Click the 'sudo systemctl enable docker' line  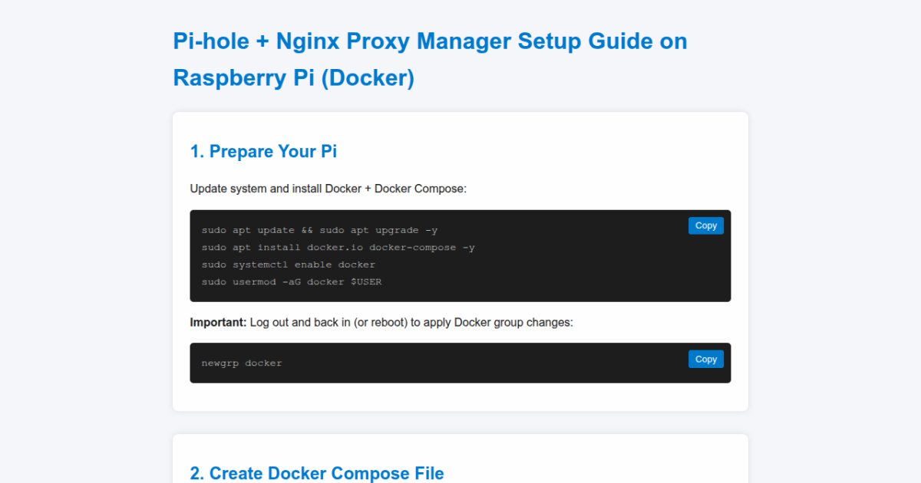click(x=288, y=264)
